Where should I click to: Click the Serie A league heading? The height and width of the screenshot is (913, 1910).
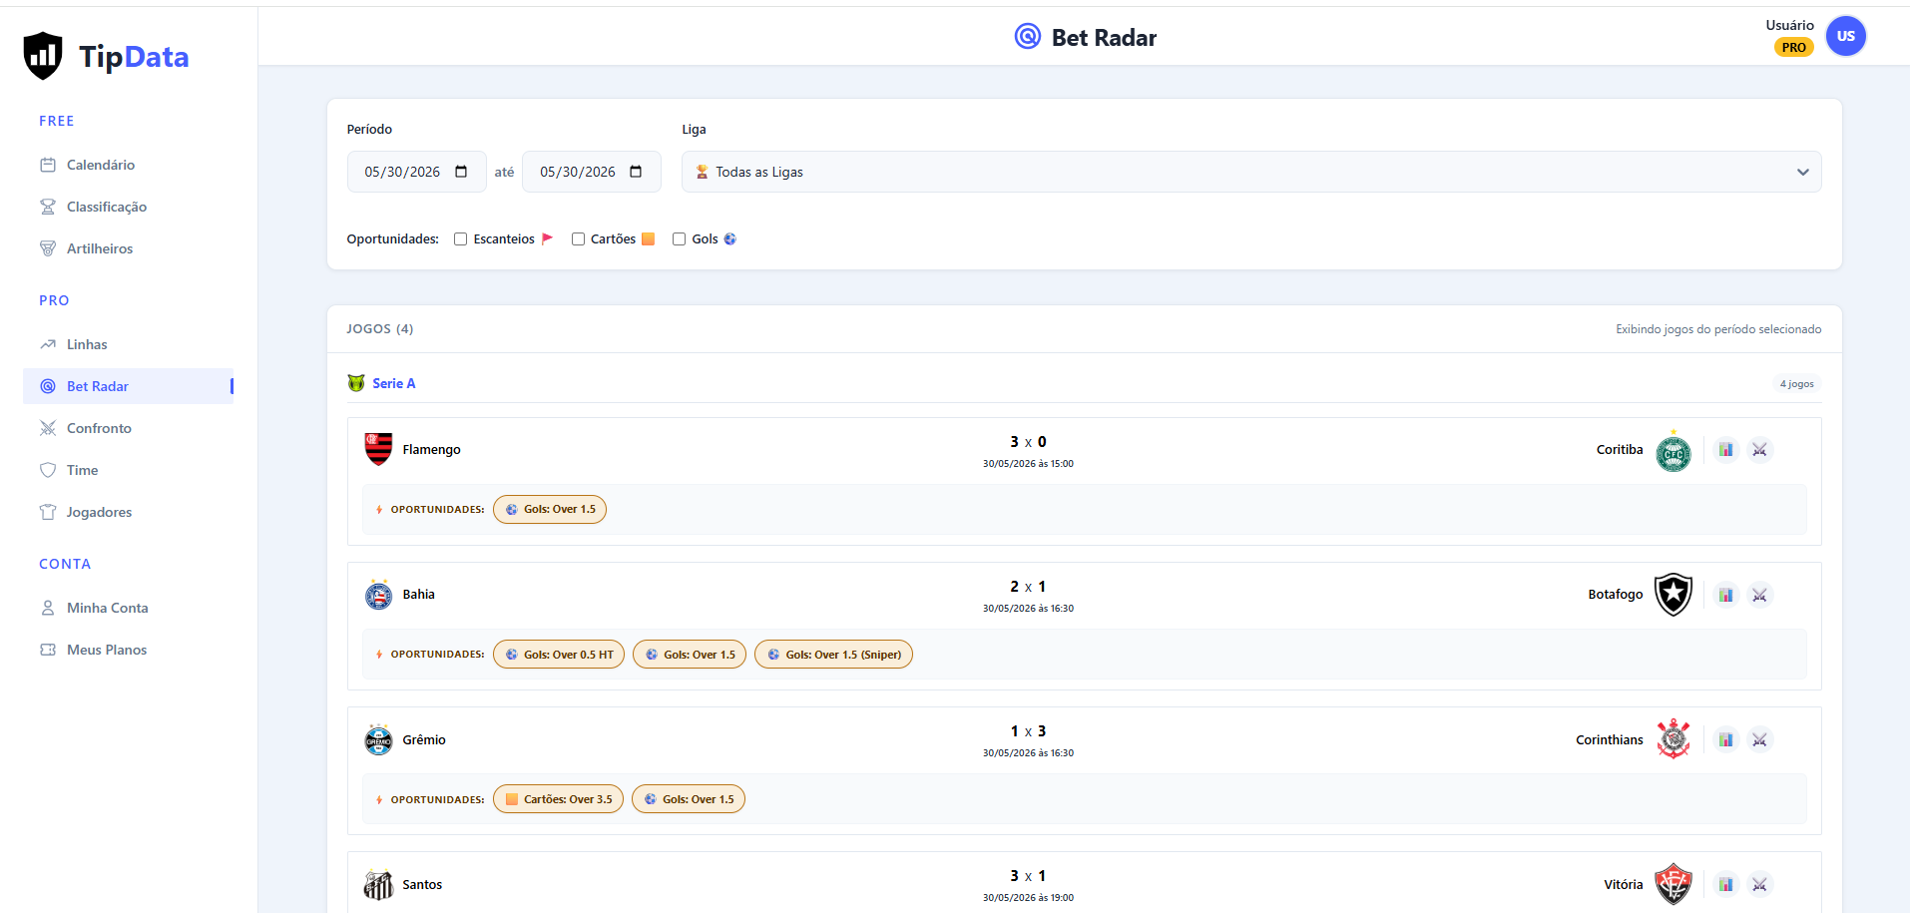[394, 383]
